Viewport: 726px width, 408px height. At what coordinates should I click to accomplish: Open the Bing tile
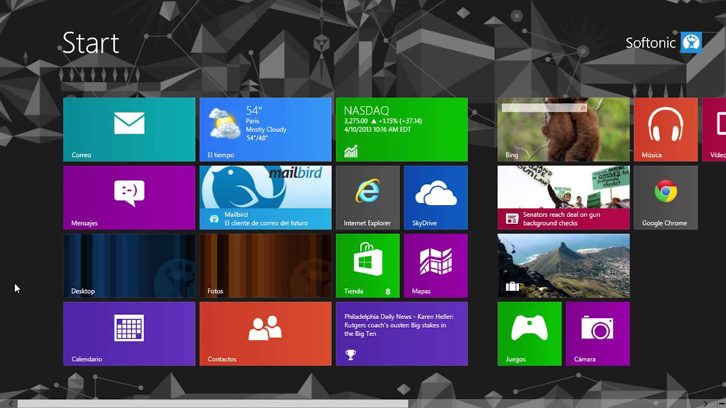pos(563,130)
